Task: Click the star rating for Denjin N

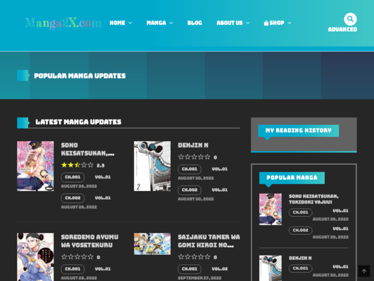Action: (194, 157)
